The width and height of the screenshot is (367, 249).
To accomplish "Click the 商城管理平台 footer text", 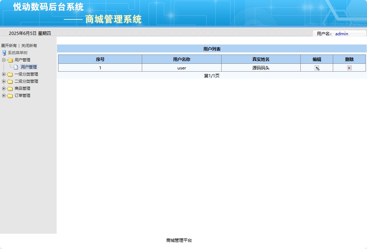I will tap(179, 240).
